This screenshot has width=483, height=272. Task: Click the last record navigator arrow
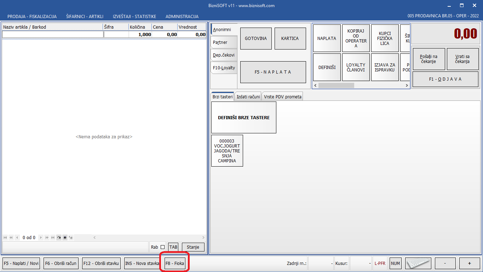53,238
